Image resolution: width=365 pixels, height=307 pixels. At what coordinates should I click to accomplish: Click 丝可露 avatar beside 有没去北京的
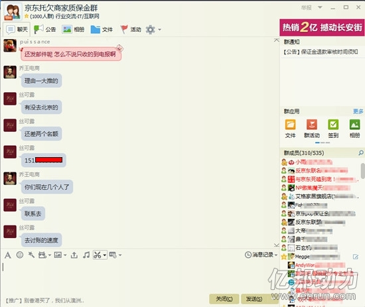click(x=10, y=99)
